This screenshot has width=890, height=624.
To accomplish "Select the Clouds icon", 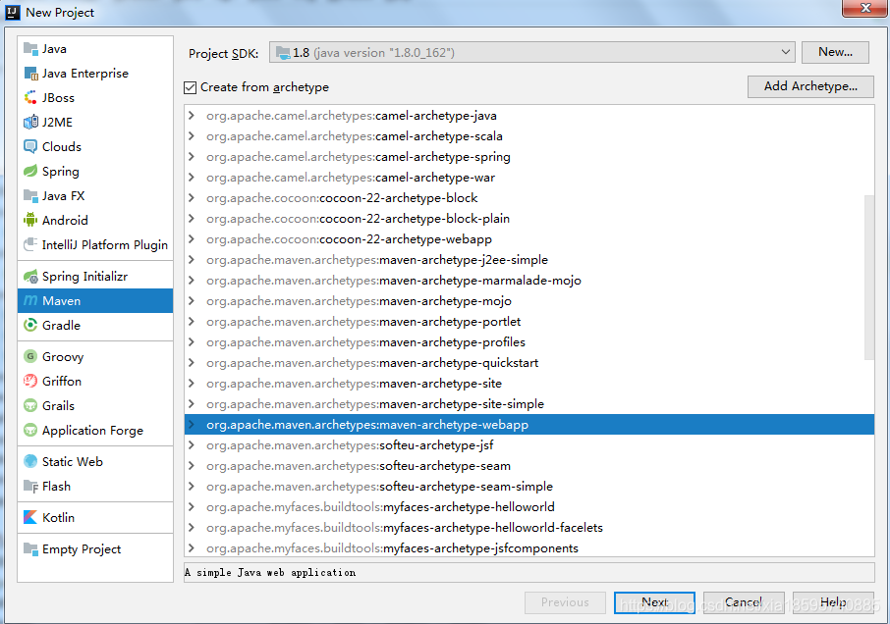I will [30, 147].
